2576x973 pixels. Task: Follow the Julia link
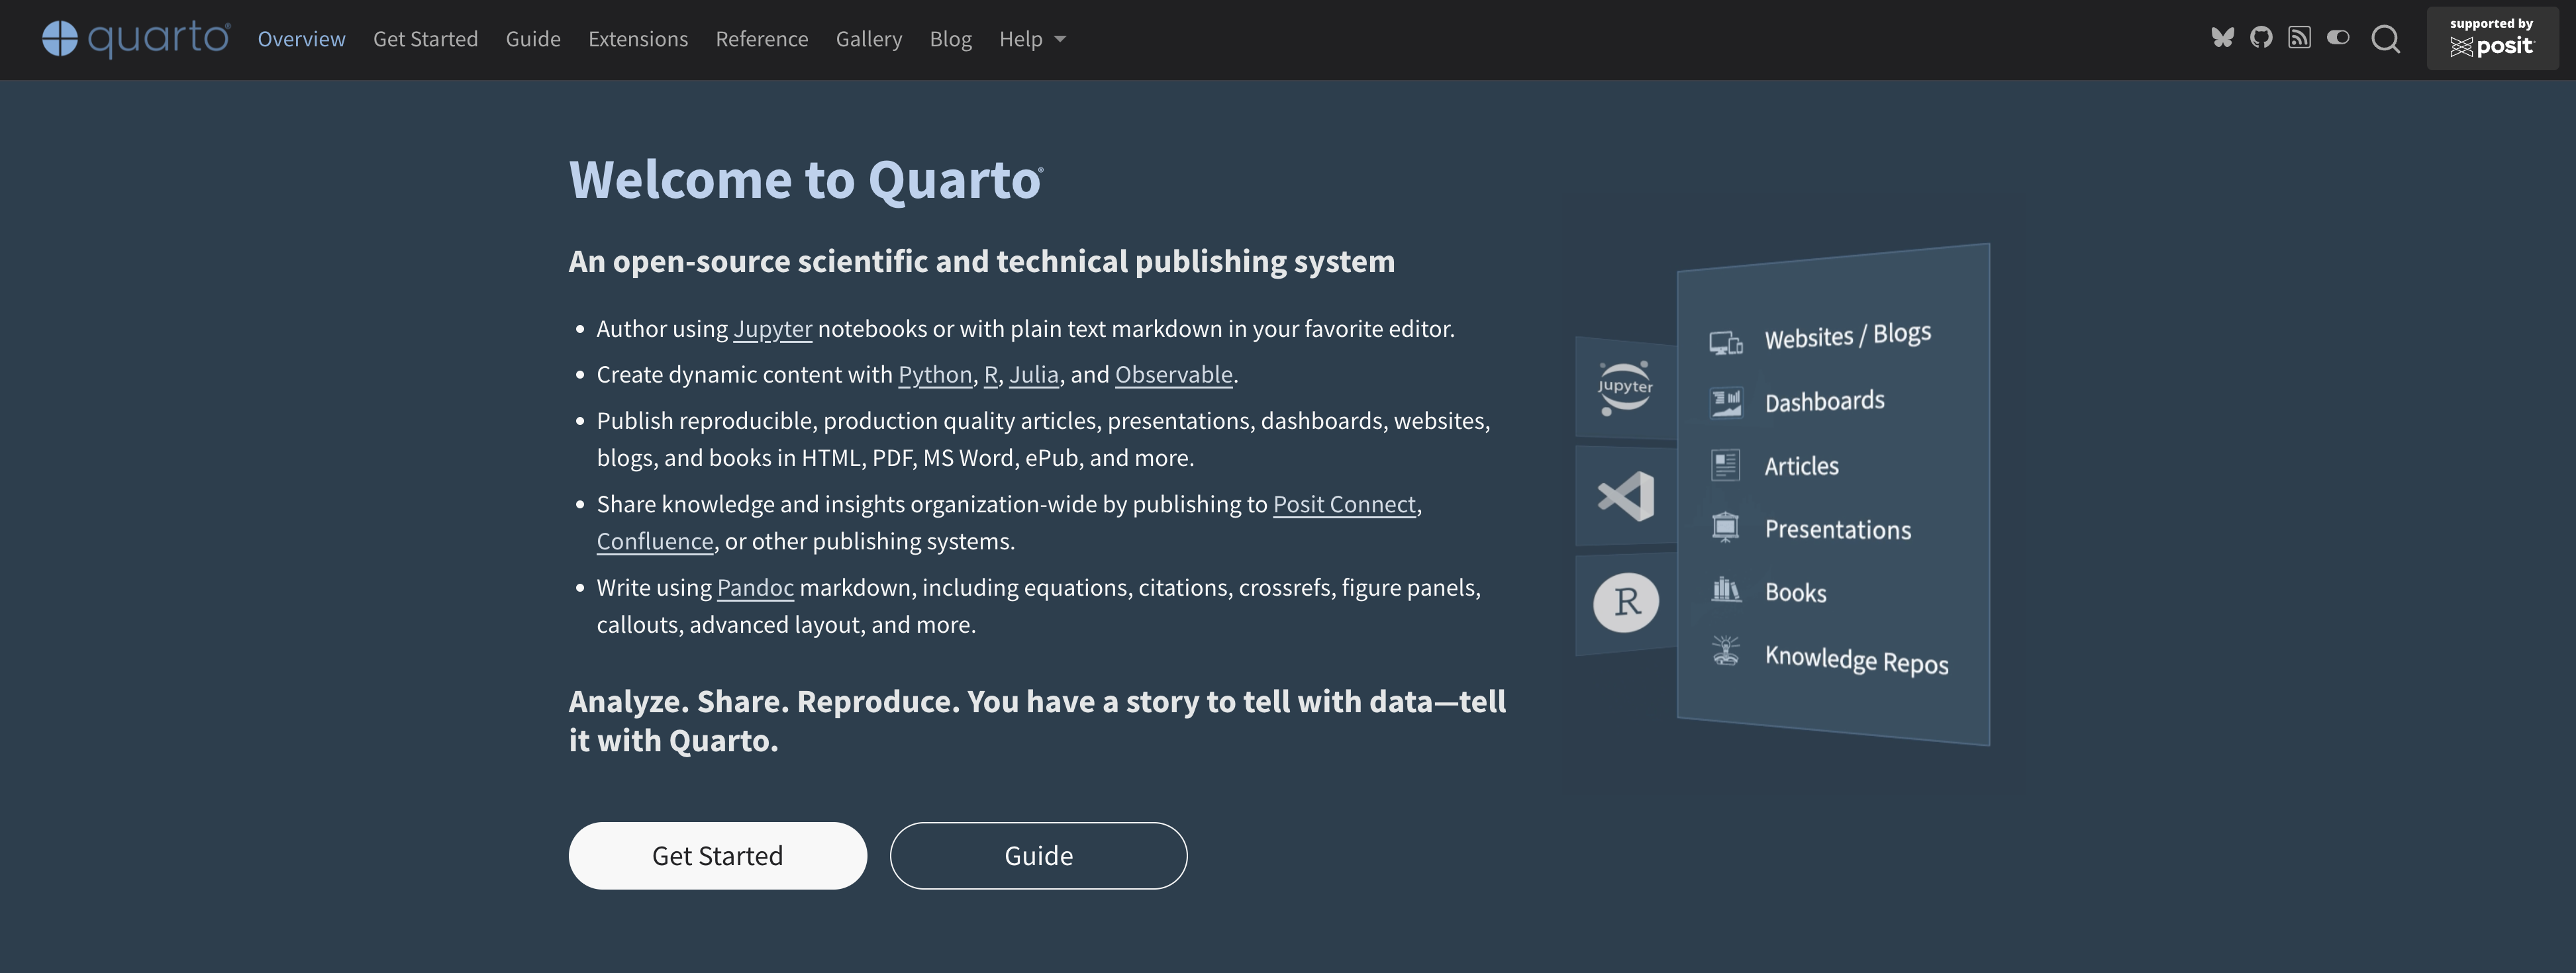point(1034,375)
